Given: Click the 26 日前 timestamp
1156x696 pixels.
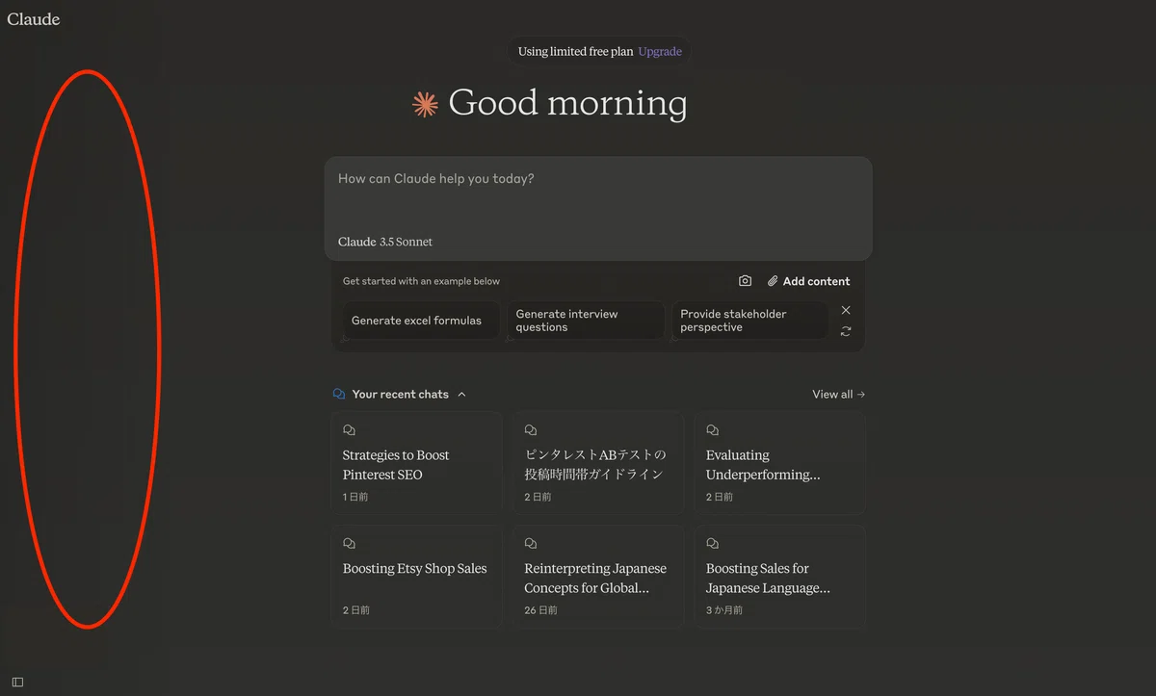Looking at the screenshot, I should (x=540, y=610).
